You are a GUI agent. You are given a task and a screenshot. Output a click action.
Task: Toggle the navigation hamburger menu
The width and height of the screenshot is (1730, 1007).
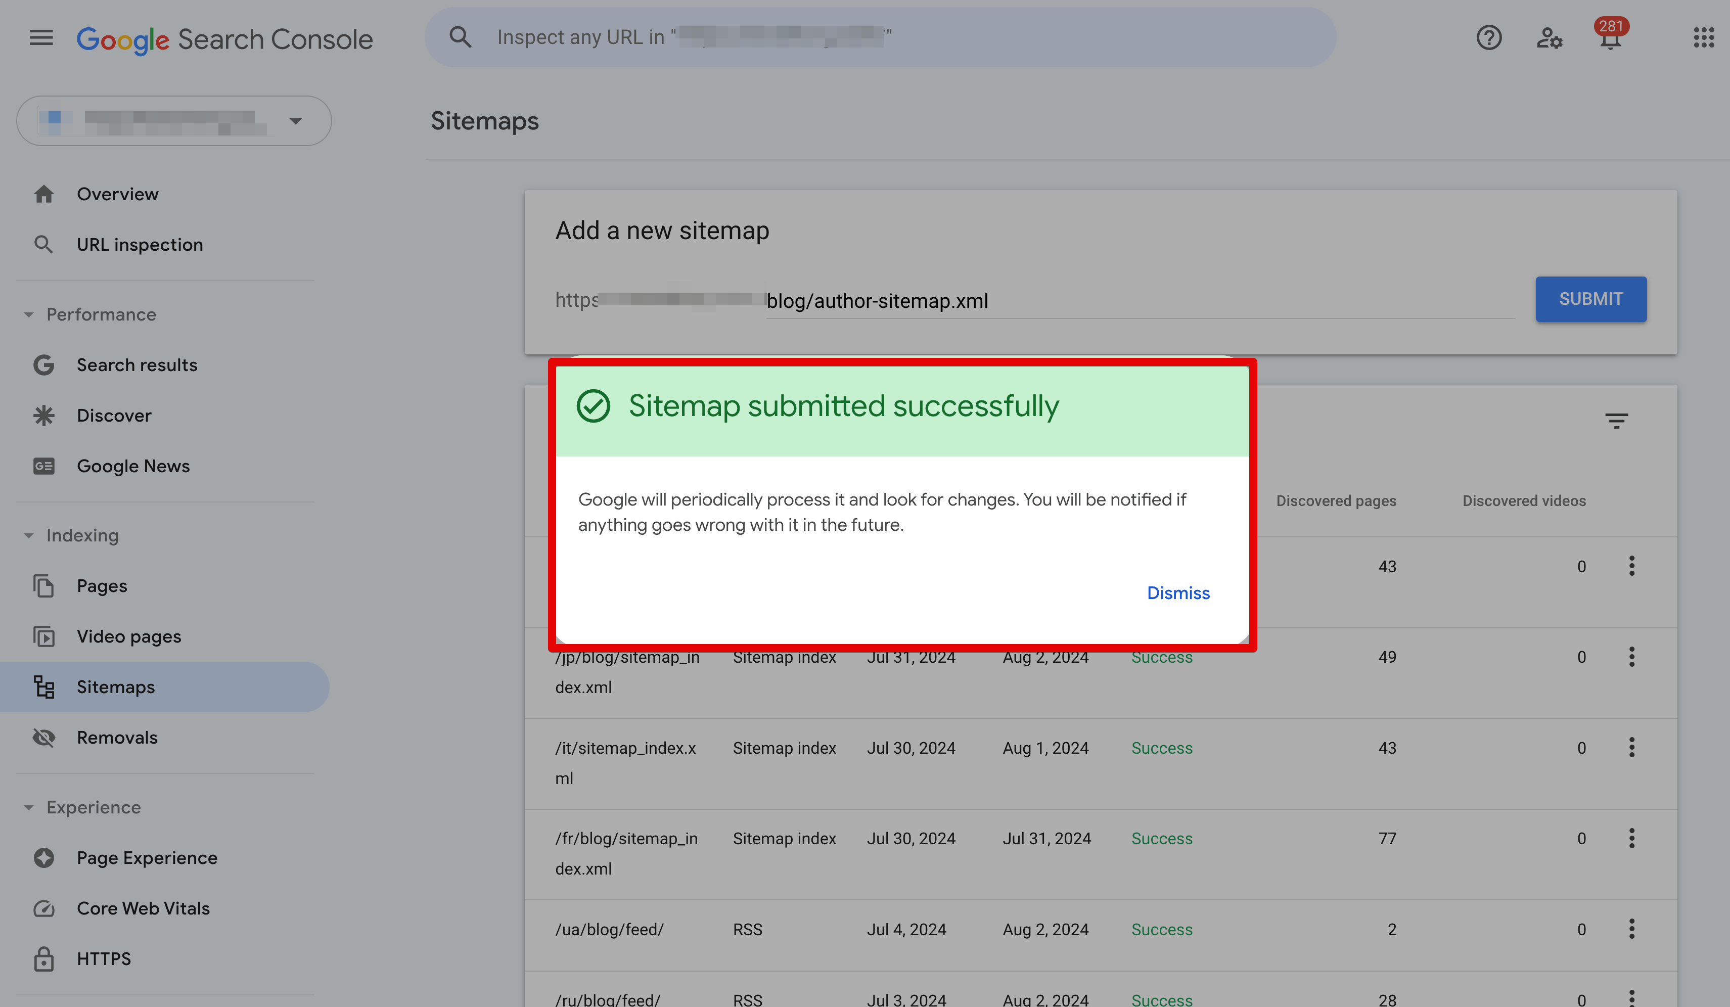tap(40, 38)
